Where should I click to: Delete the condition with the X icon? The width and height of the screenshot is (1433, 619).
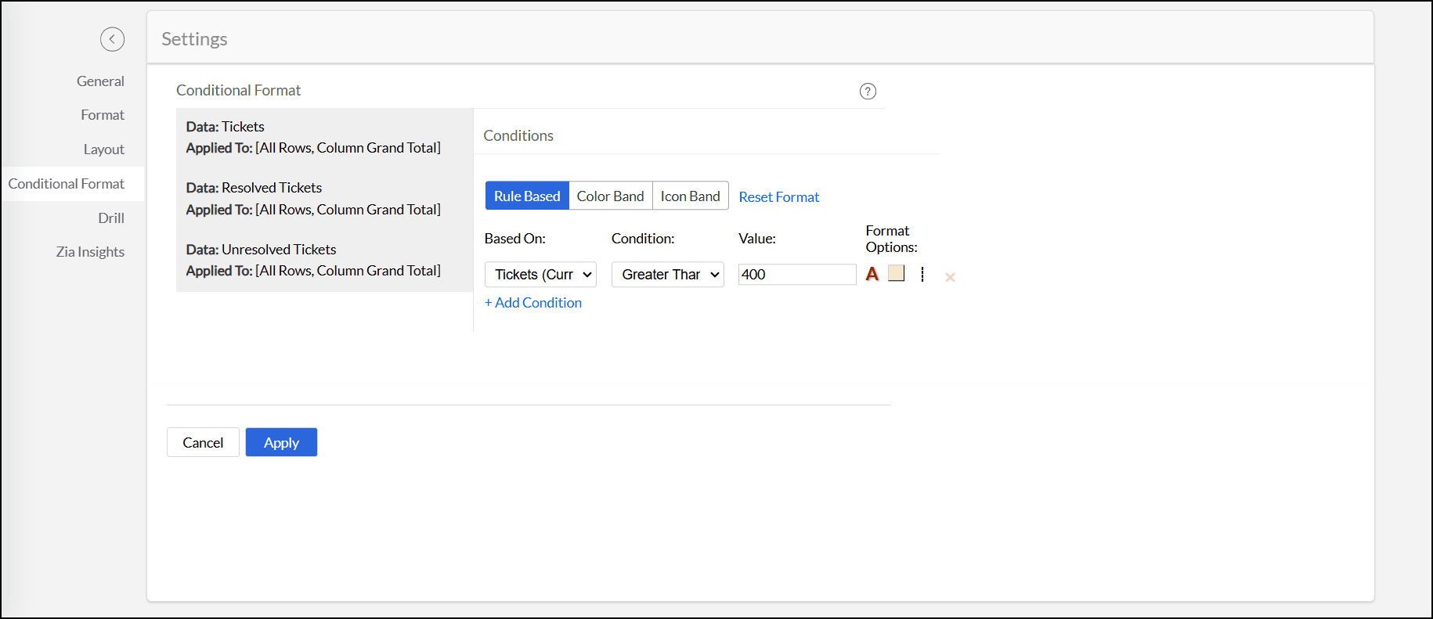click(x=950, y=277)
